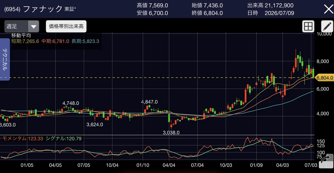Open the 週足 timeframe dropdown
This screenshot has height=173, width=334.
22,27
